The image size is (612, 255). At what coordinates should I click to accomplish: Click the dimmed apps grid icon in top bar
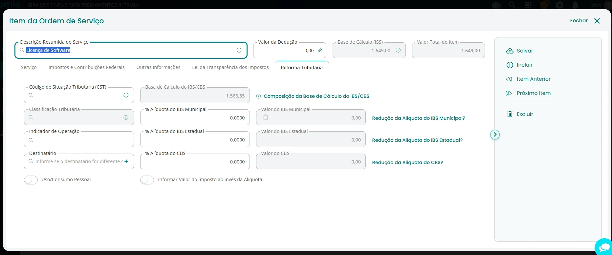pos(528,5)
